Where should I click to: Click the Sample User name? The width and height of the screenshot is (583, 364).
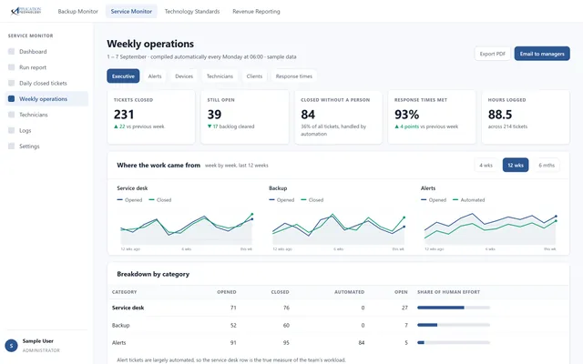[38, 341]
